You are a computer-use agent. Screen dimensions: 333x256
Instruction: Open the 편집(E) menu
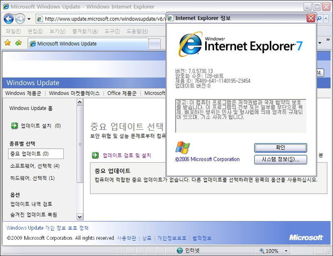[35, 31]
